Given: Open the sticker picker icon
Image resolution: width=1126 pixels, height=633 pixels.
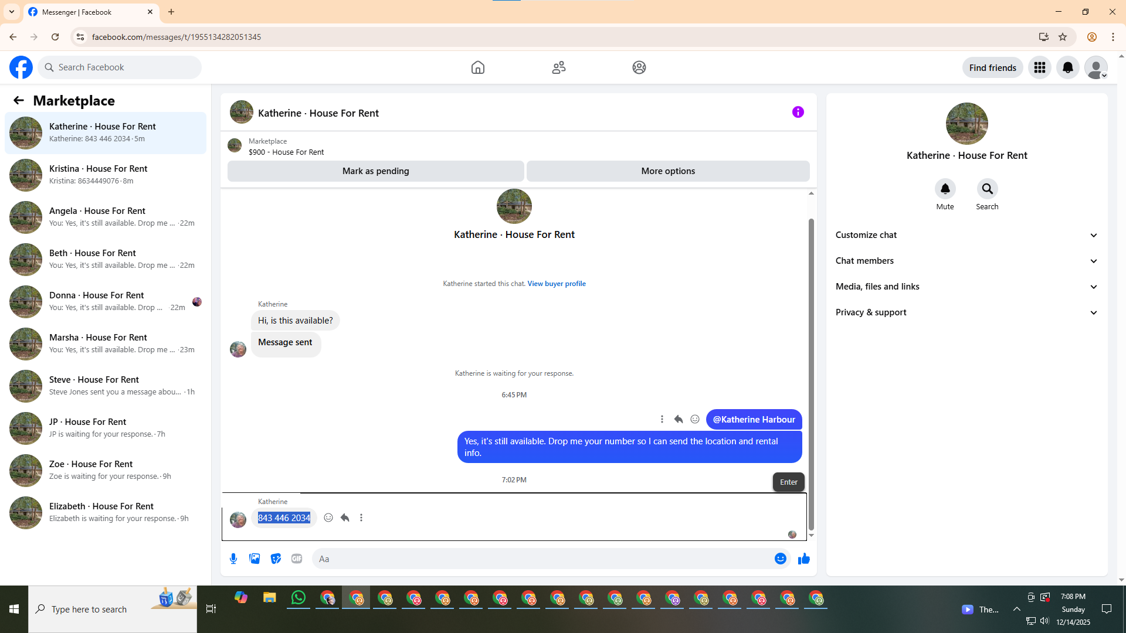Looking at the screenshot, I should pyautogui.click(x=276, y=559).
